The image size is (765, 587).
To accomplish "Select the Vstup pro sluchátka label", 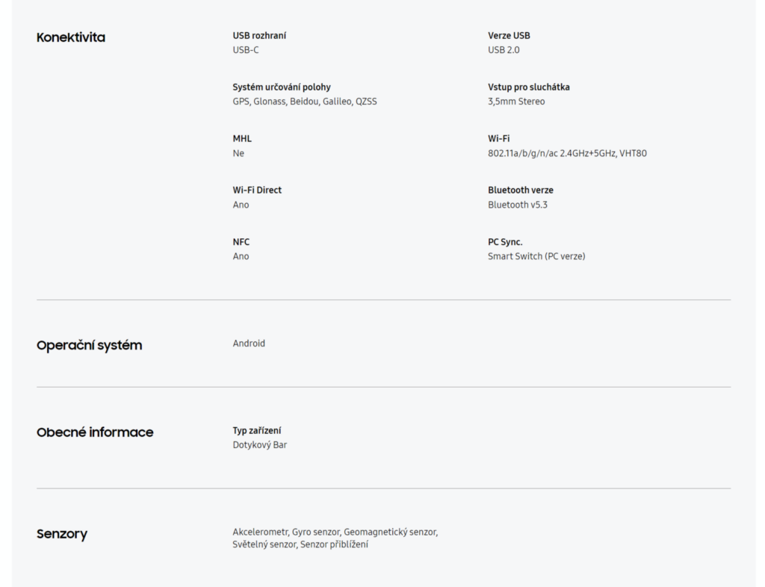I will 529,87.
